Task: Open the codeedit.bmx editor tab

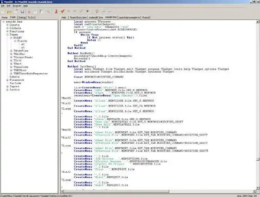Action: (x=96, y=17)
